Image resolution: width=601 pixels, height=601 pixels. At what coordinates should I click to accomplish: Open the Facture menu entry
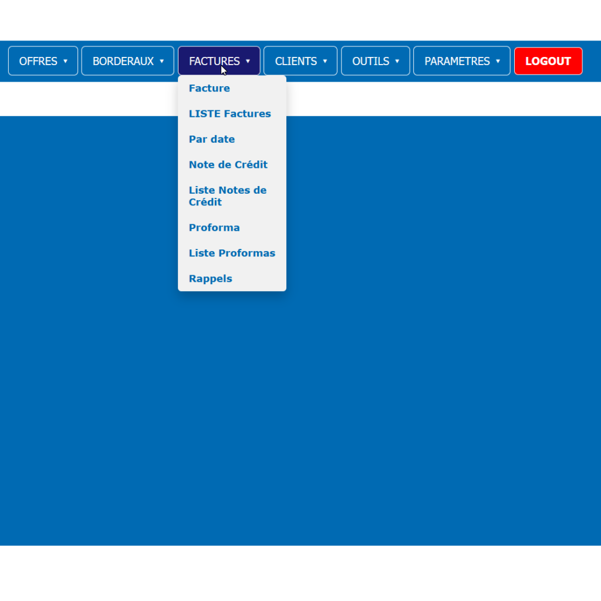(x=210, y=89)
